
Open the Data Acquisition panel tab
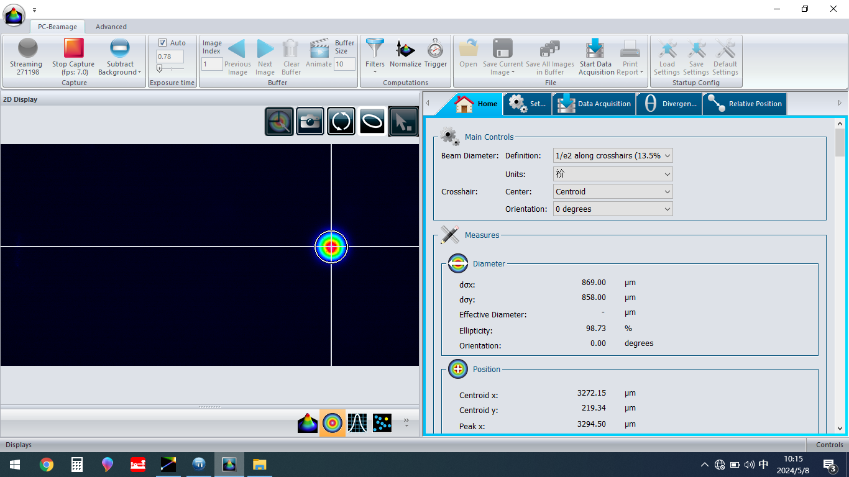coord(595,104)
